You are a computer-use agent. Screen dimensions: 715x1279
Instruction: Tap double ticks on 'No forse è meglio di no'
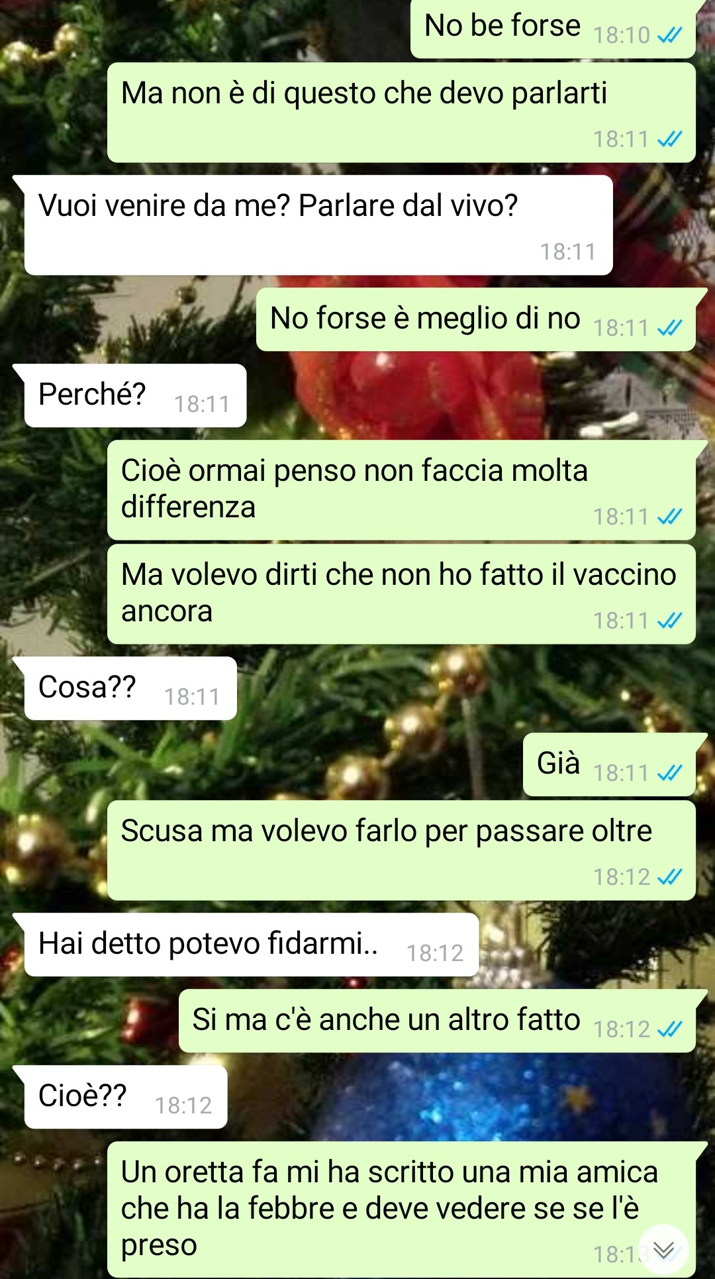click(x=669, y=328)
